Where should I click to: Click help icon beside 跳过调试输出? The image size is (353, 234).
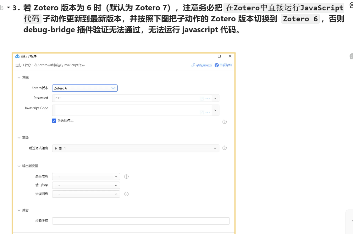coord(224,148)
